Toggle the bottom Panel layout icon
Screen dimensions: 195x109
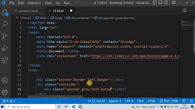point(160,3)
